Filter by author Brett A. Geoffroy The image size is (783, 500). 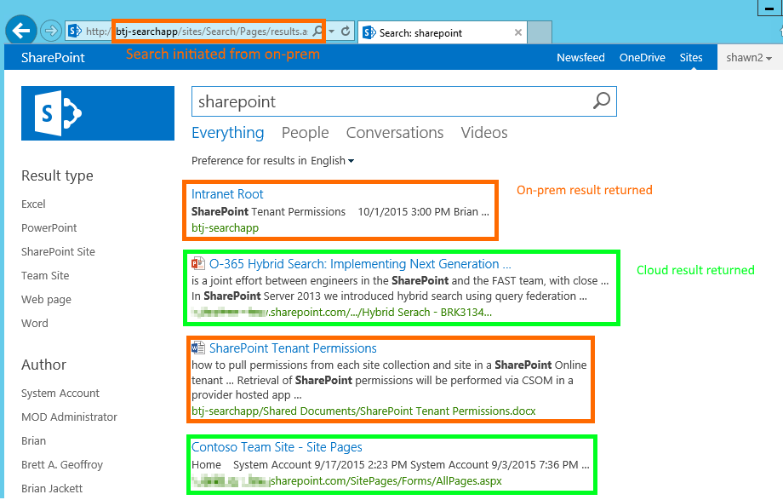62,464
